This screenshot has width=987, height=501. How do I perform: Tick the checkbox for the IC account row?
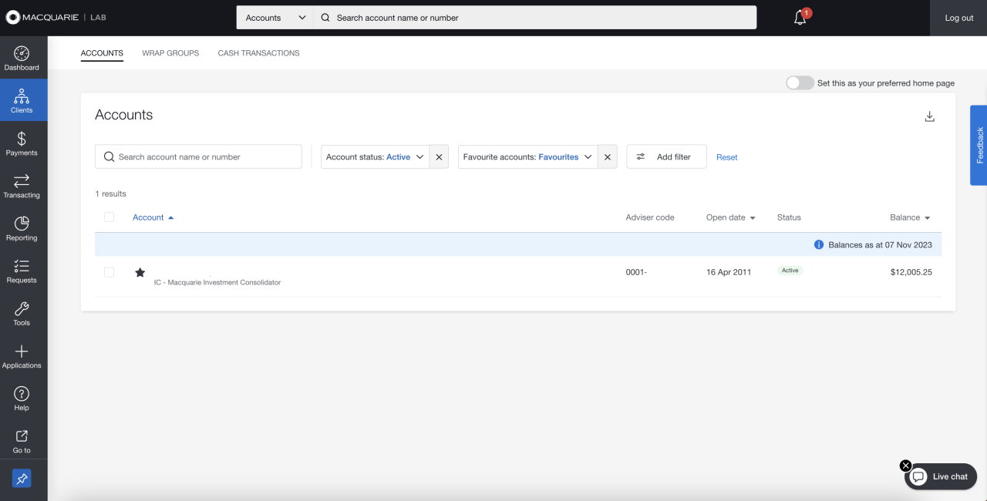point(109,272)
